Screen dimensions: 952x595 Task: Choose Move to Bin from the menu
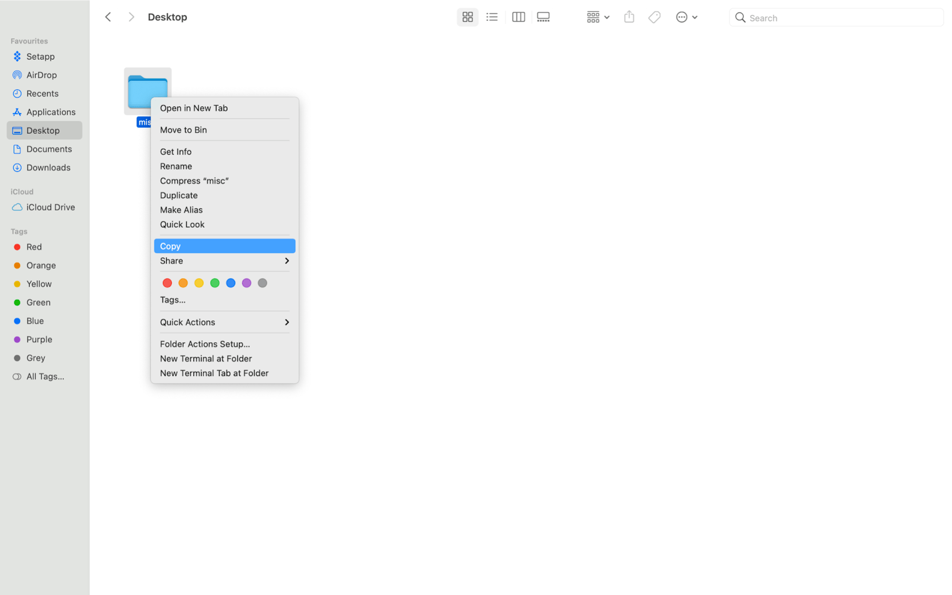point(183,130)
